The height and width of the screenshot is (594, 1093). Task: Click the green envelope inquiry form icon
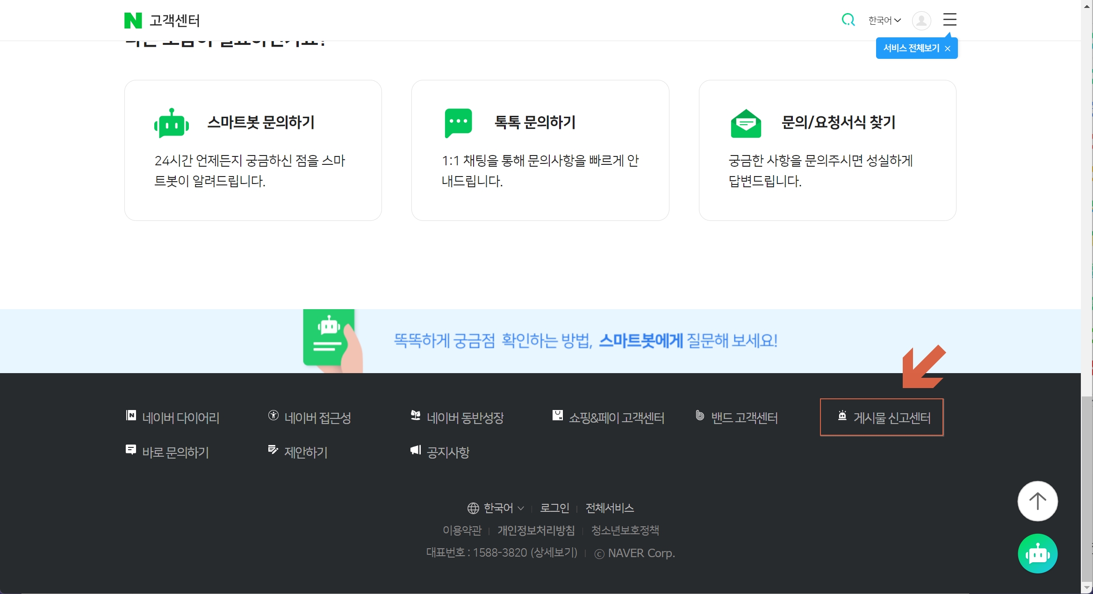click(746, 123)
